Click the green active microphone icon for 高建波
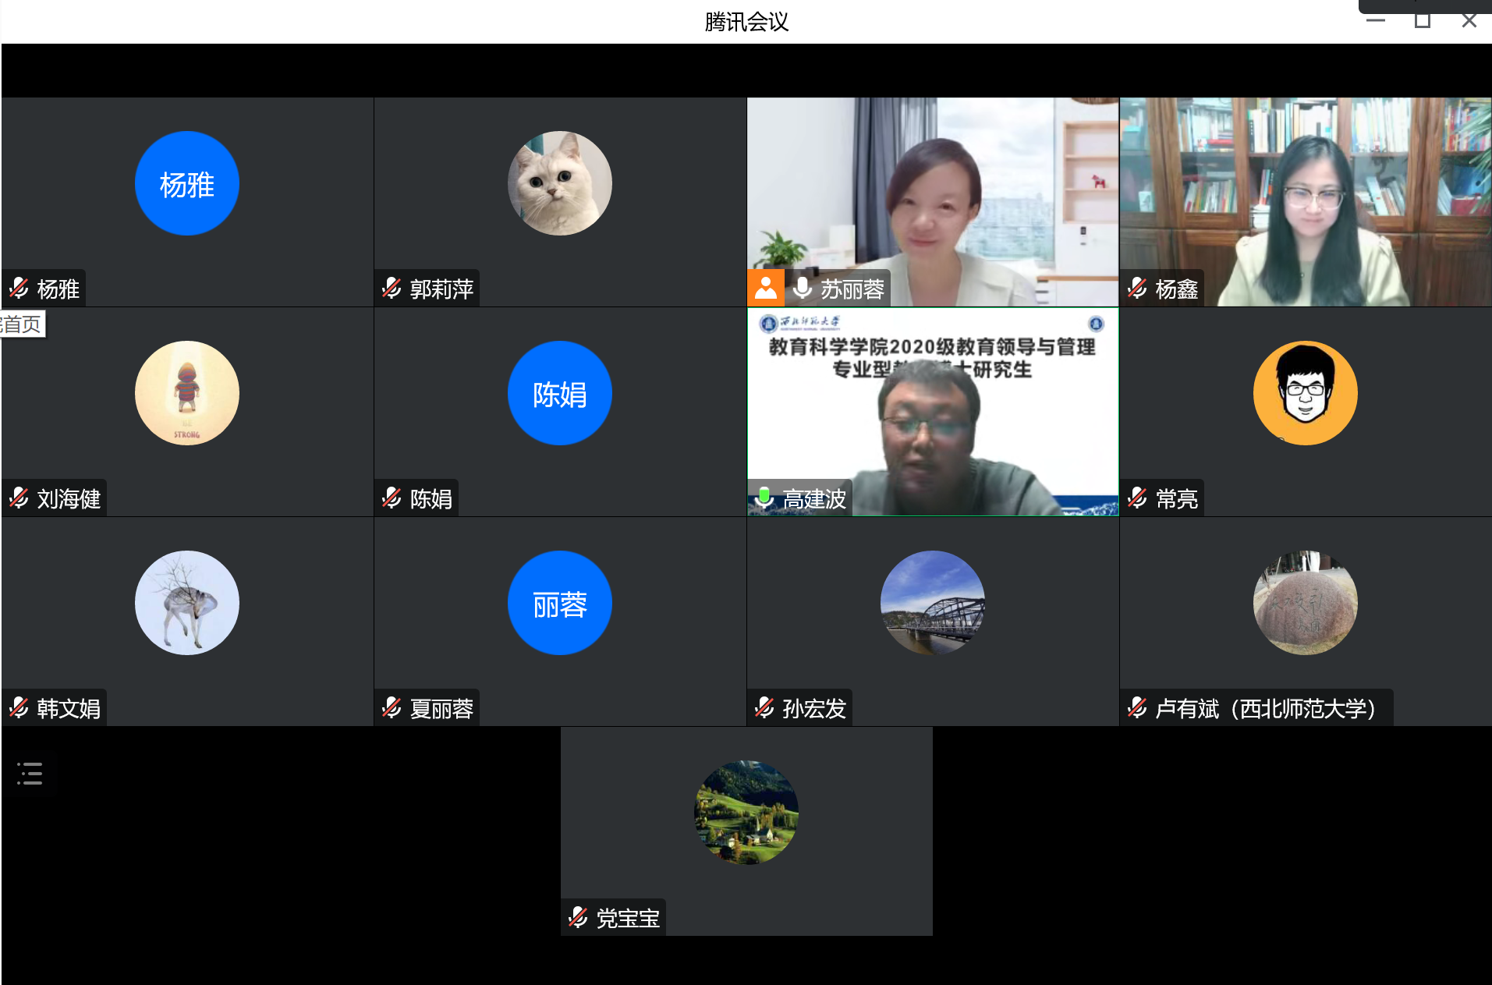This screenshot has height=985, width=1492. click(764, 498)
